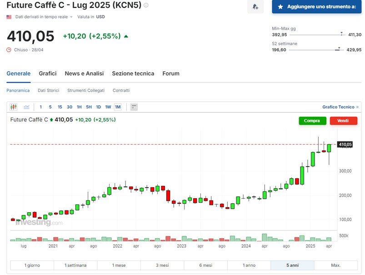Go to Panoramica sub-tab
The height and width of the screenshot is (275, 365).
coord(18,90)
